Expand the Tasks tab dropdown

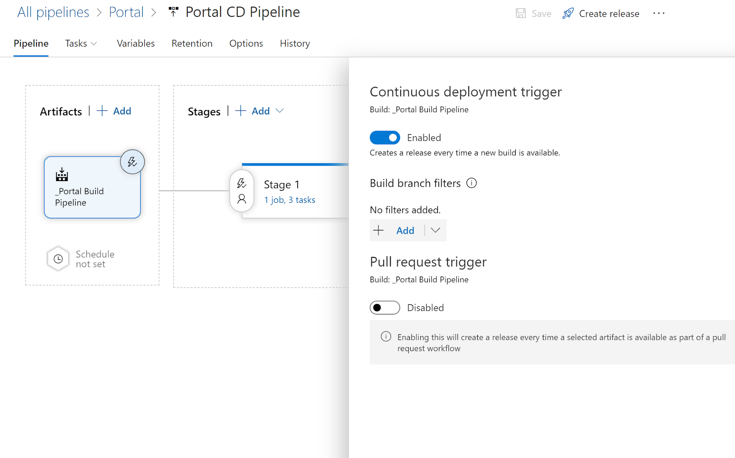click(x=94, y=43)
